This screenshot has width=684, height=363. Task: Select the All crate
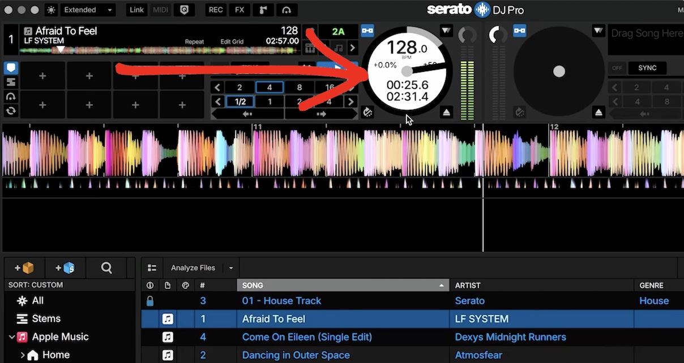click(x=38, y=301)
